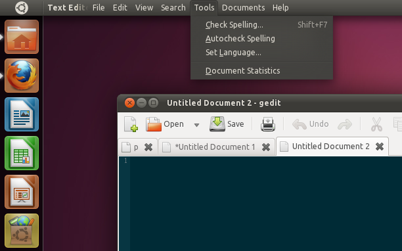Open LibreOffice Calc from the launcher
The image size is (402, 251).
(22, 153)
